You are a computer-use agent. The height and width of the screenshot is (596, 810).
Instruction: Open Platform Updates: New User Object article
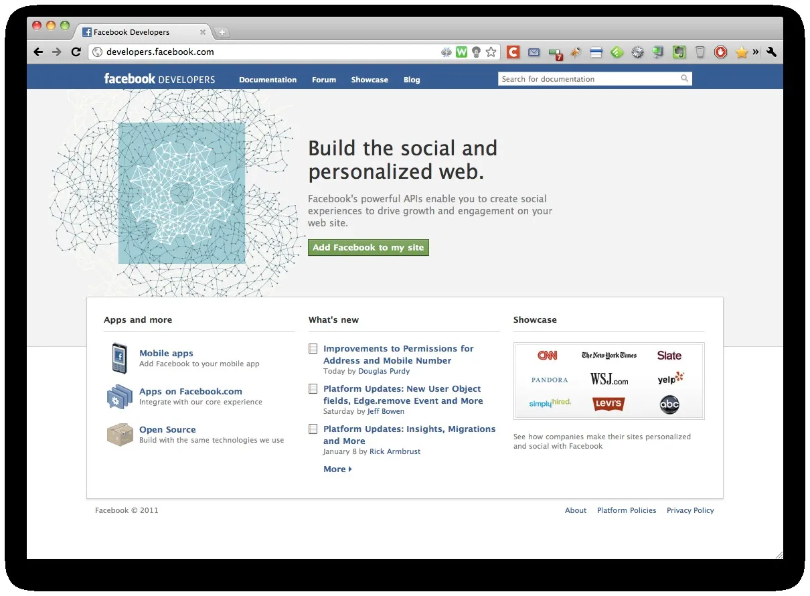tap(403, 395)
